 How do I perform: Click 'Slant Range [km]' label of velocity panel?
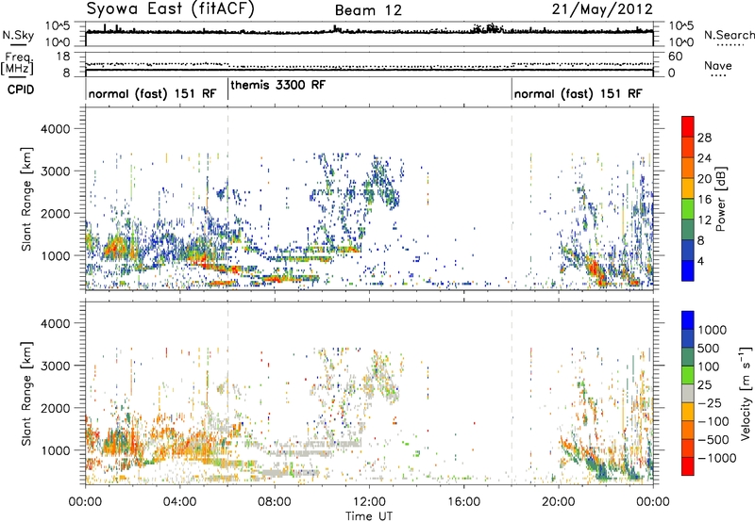26,393
